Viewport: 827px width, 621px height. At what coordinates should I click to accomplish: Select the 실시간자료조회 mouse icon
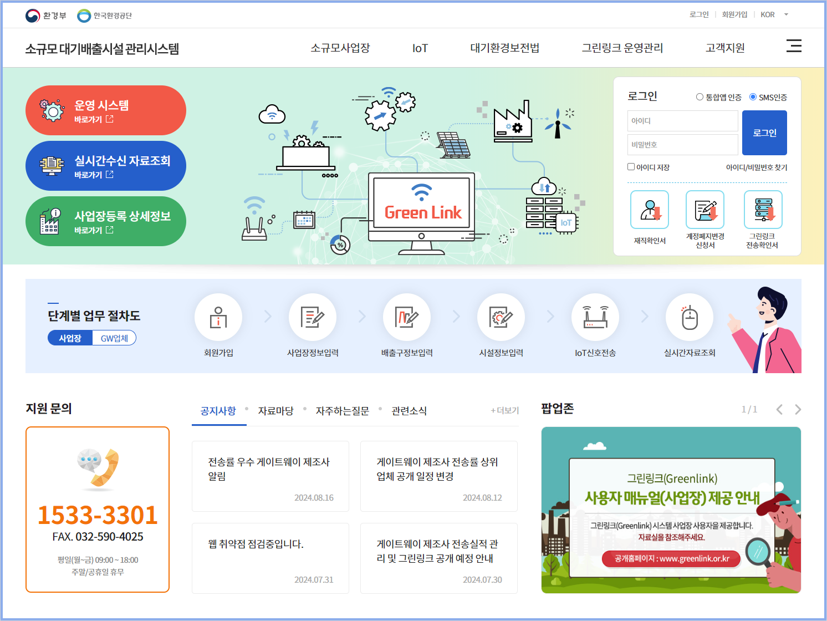tap(690, 317)
